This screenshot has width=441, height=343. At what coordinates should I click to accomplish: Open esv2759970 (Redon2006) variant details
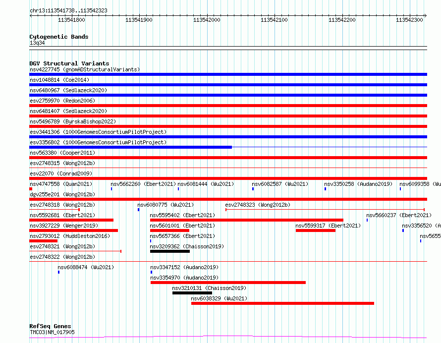point(62,101)
